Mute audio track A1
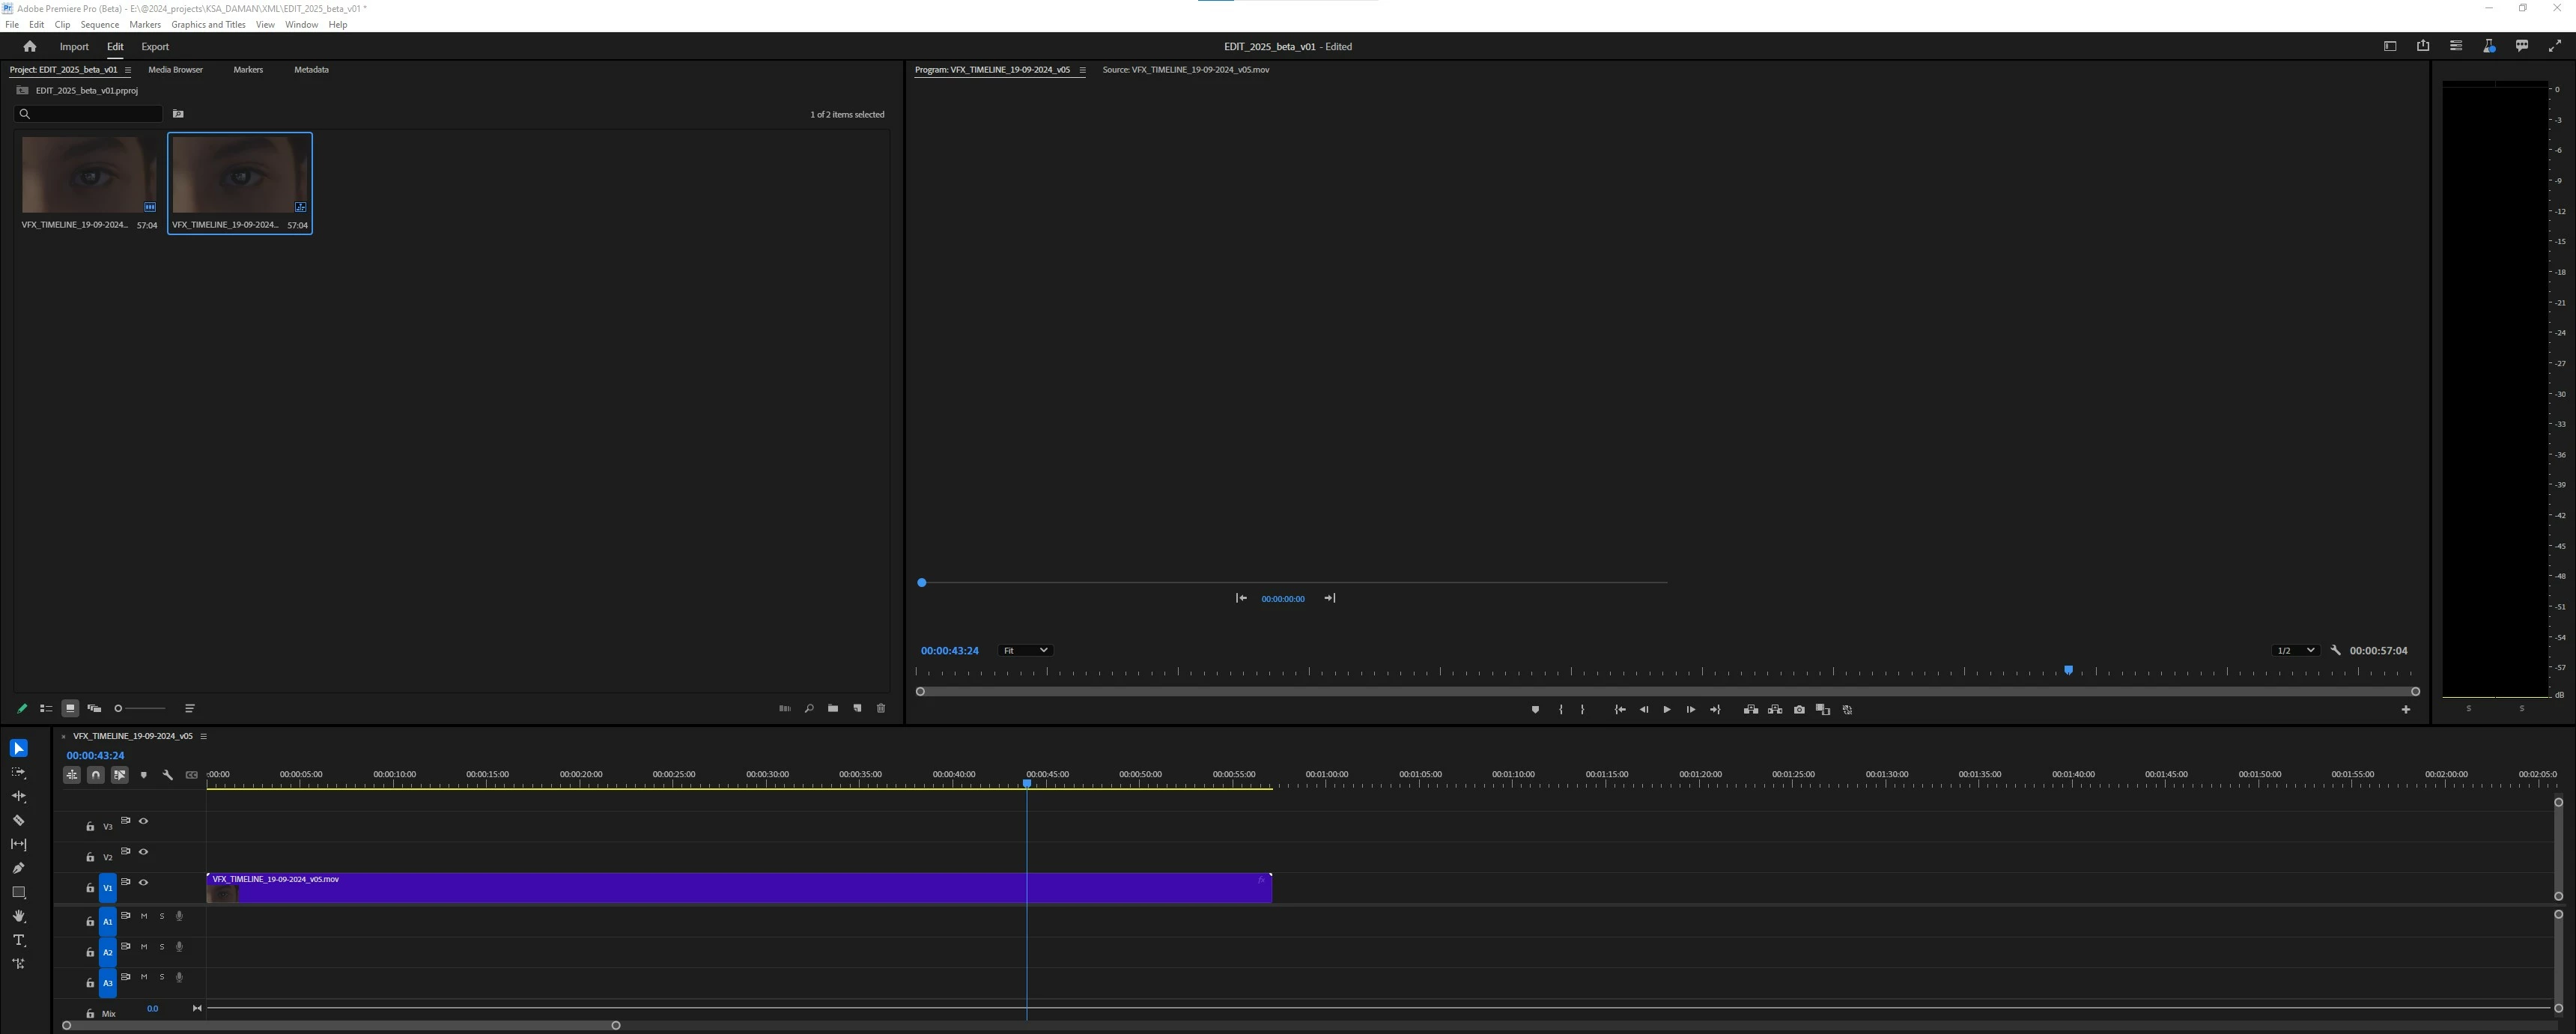The image size is (2576, 1034). pyautogui.click(x=144, y=916)
